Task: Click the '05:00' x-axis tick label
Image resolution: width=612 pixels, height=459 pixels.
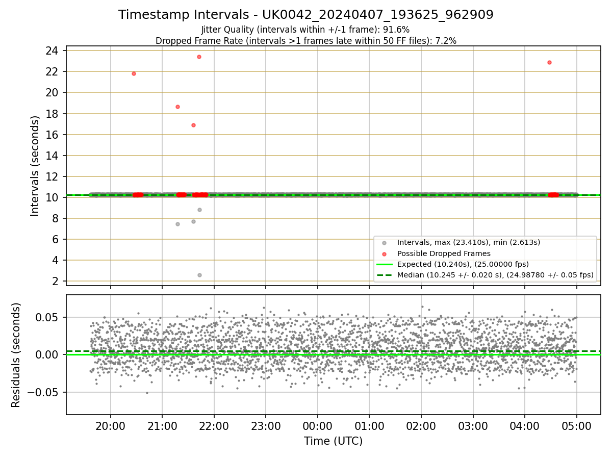Action: [577, 426]
